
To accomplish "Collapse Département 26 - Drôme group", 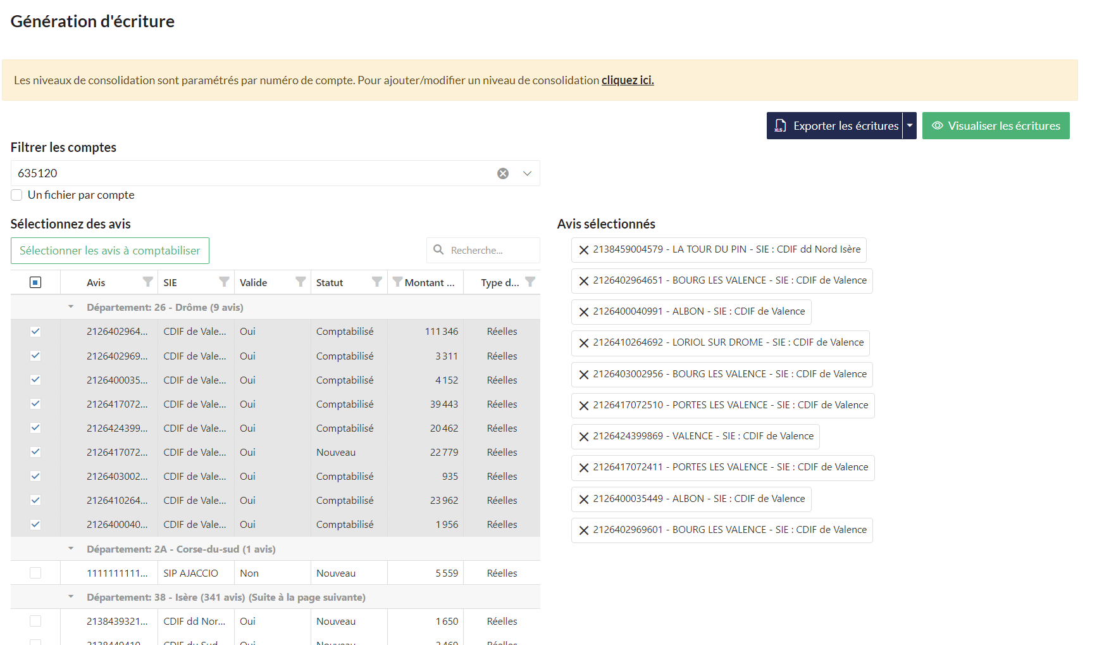I will [71, 307].
